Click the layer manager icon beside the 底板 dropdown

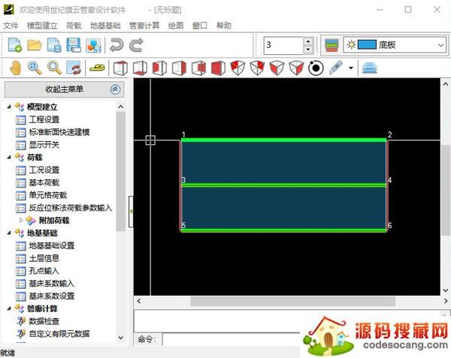(331, 45)
